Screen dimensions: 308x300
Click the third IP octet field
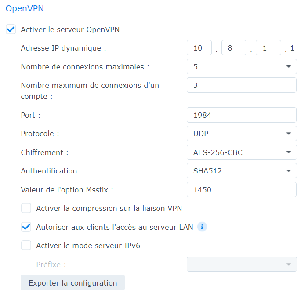point(268,48)
